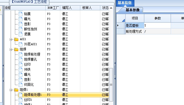Sort by the 核审人 column header
The image size is (184, 105).
tap(90, 8)
